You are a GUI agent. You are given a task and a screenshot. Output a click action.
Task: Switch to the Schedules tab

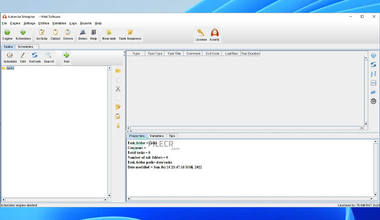(25, 46)
